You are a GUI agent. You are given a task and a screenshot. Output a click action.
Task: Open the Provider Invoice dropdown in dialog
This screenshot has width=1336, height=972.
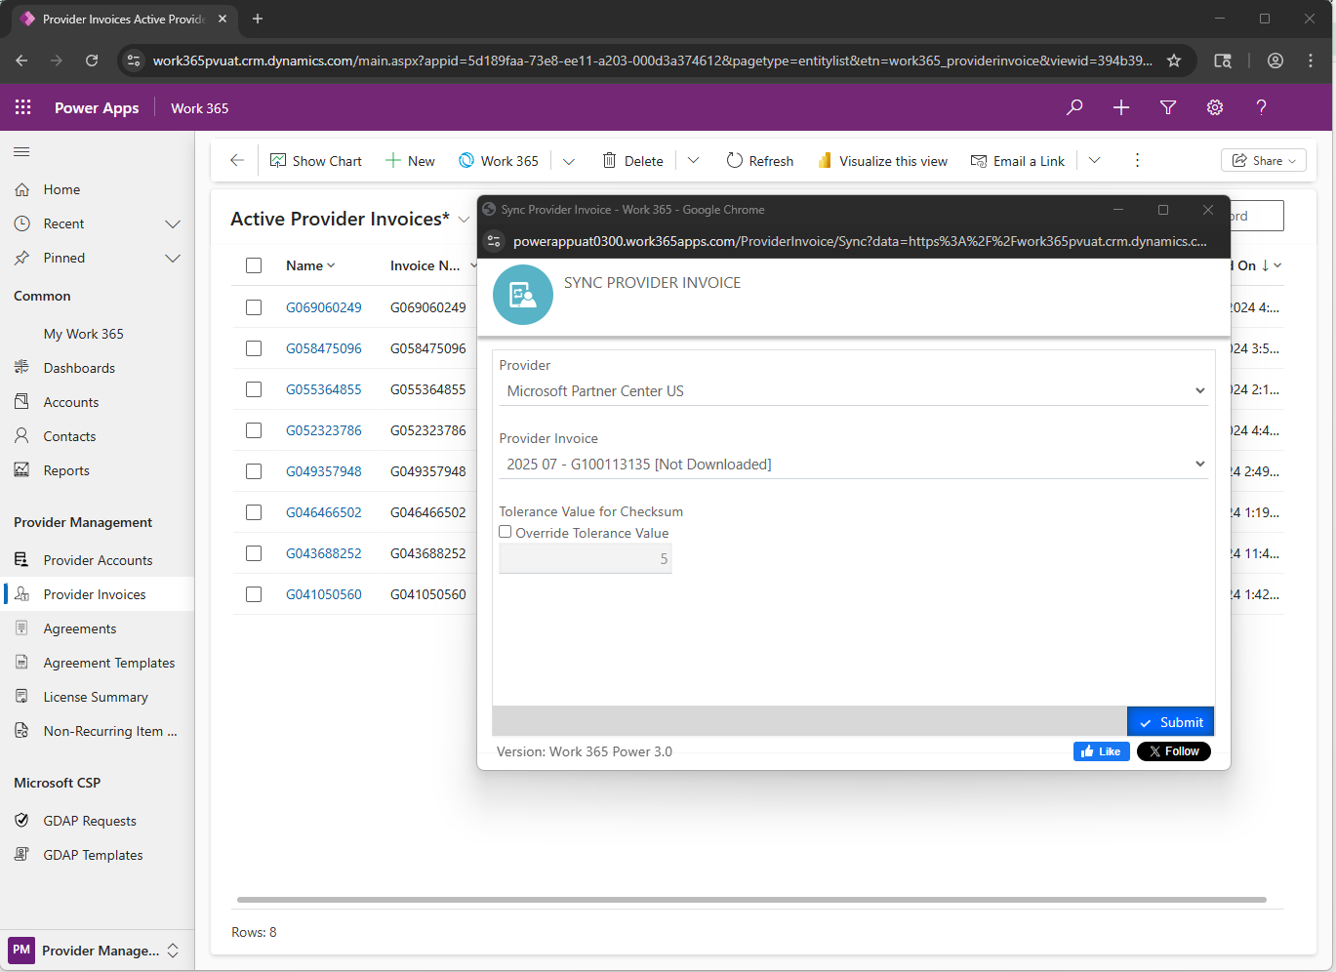click(854, 465)
